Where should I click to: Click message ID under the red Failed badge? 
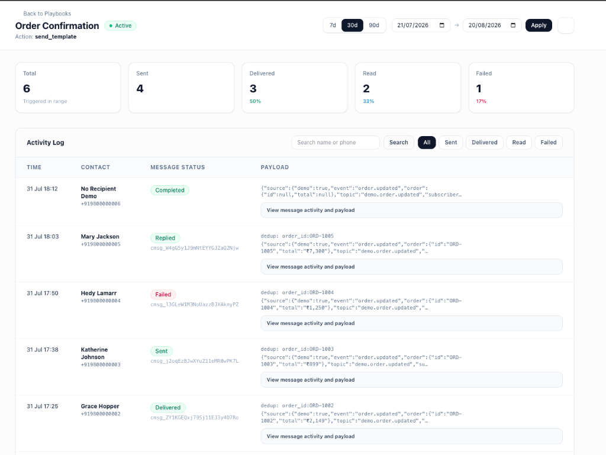(194, 305)
